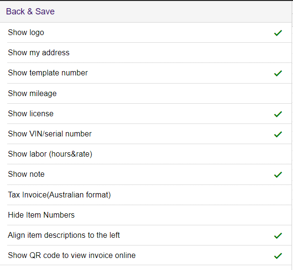Toggle the Show license label
The width and height of the screenshot is (293, 270).
(31, 114)
